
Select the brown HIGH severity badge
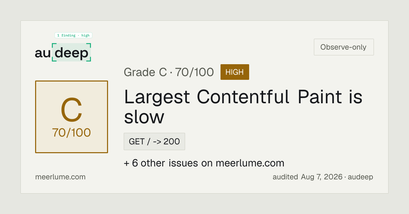(235, 72)
